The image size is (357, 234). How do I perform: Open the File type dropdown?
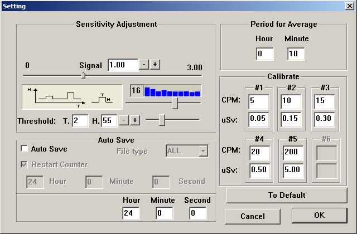[203, 151]
